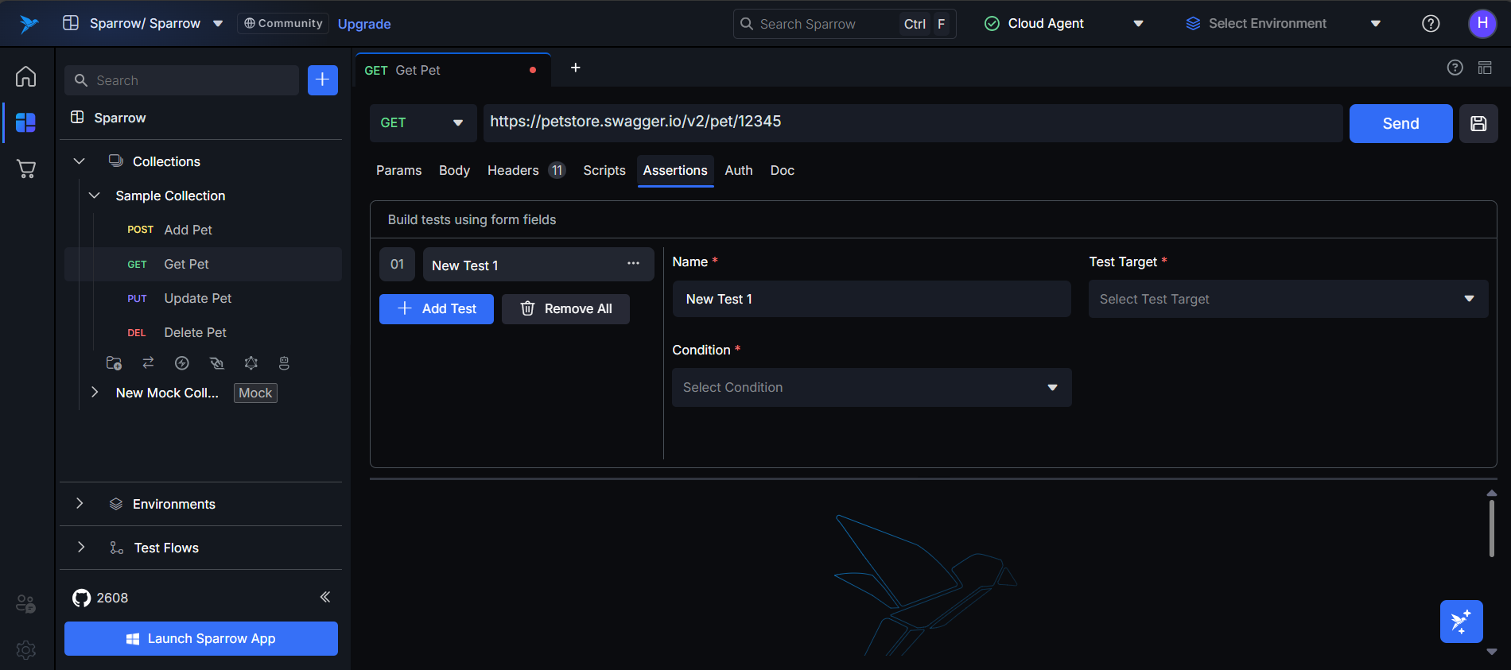Open the Select Condition dropdown
Viewport: 1511px width, 670px height.
[871, 387]
